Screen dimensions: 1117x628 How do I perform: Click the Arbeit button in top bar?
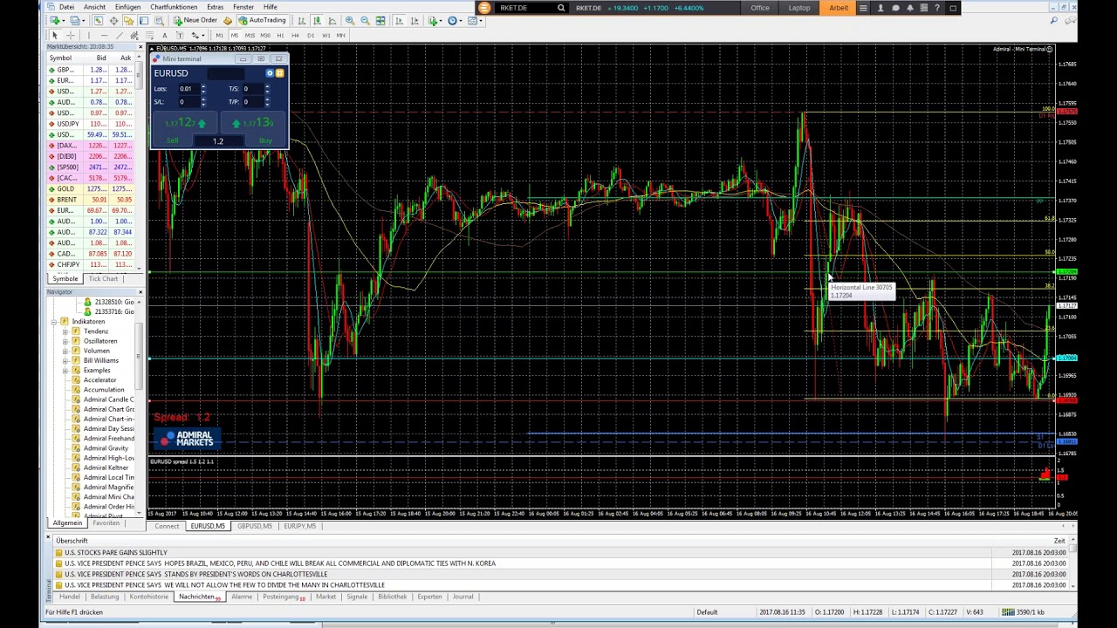pyautogui.click(x=839, y=8)
